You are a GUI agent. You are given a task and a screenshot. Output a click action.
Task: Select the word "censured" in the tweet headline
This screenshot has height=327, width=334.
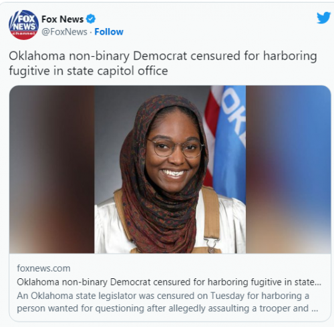(215, 56)
